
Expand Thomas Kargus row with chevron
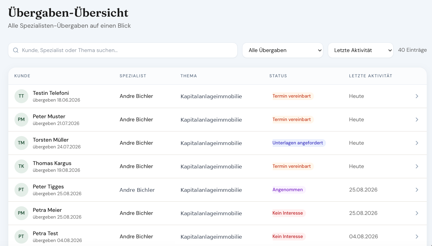(417, 166)
